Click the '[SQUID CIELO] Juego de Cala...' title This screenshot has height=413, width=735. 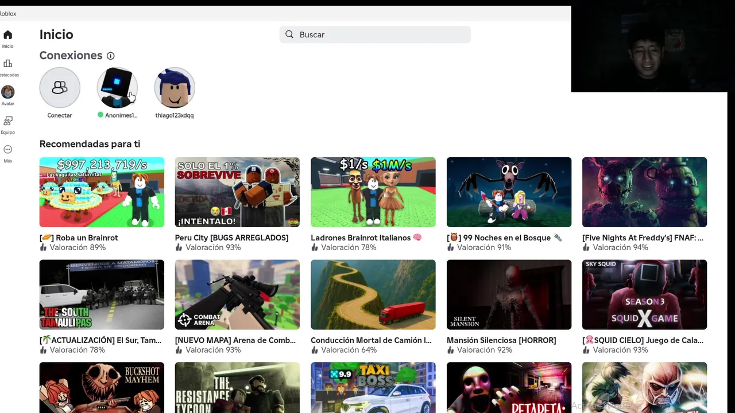pos(643,340)
